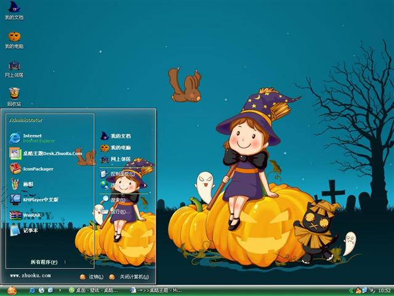The height and width of the screenshot is (296, 394).
Task: Open 我的电脑 in start menu right column
Action: (116, 147)
